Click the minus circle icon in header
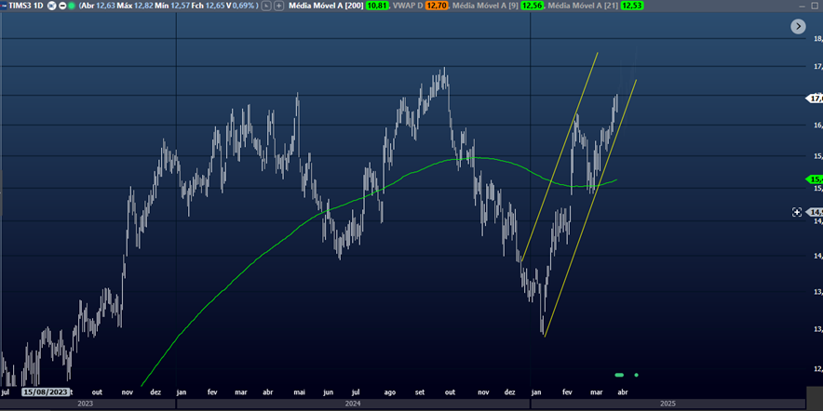This screenshot has width=823, height=411. pos(61,6)
